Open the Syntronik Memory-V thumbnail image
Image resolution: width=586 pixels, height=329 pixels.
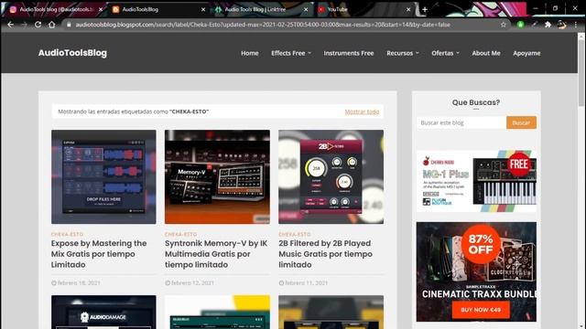pyautogui.click(x=217, y=176)
